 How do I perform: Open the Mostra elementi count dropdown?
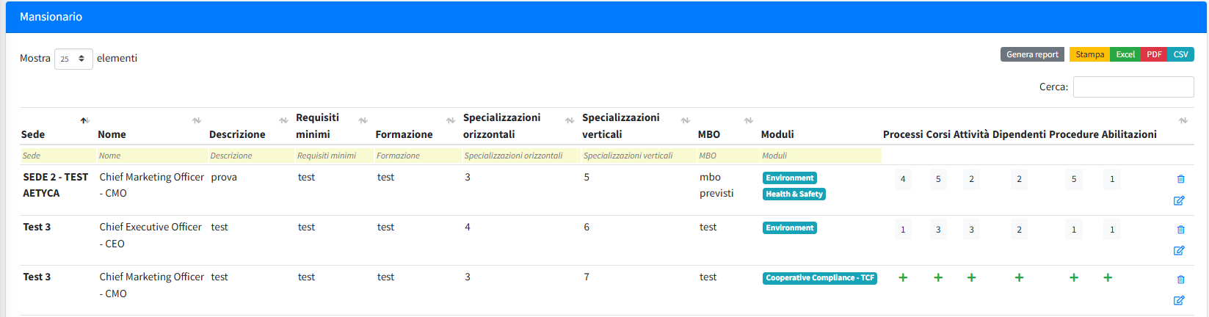pos(73,59)
